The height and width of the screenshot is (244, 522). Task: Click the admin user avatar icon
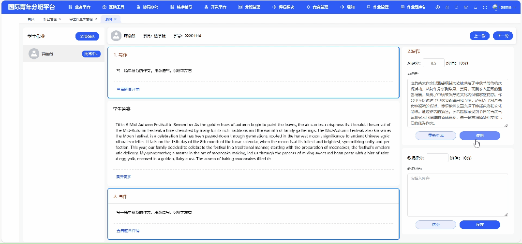coord(495,7)
